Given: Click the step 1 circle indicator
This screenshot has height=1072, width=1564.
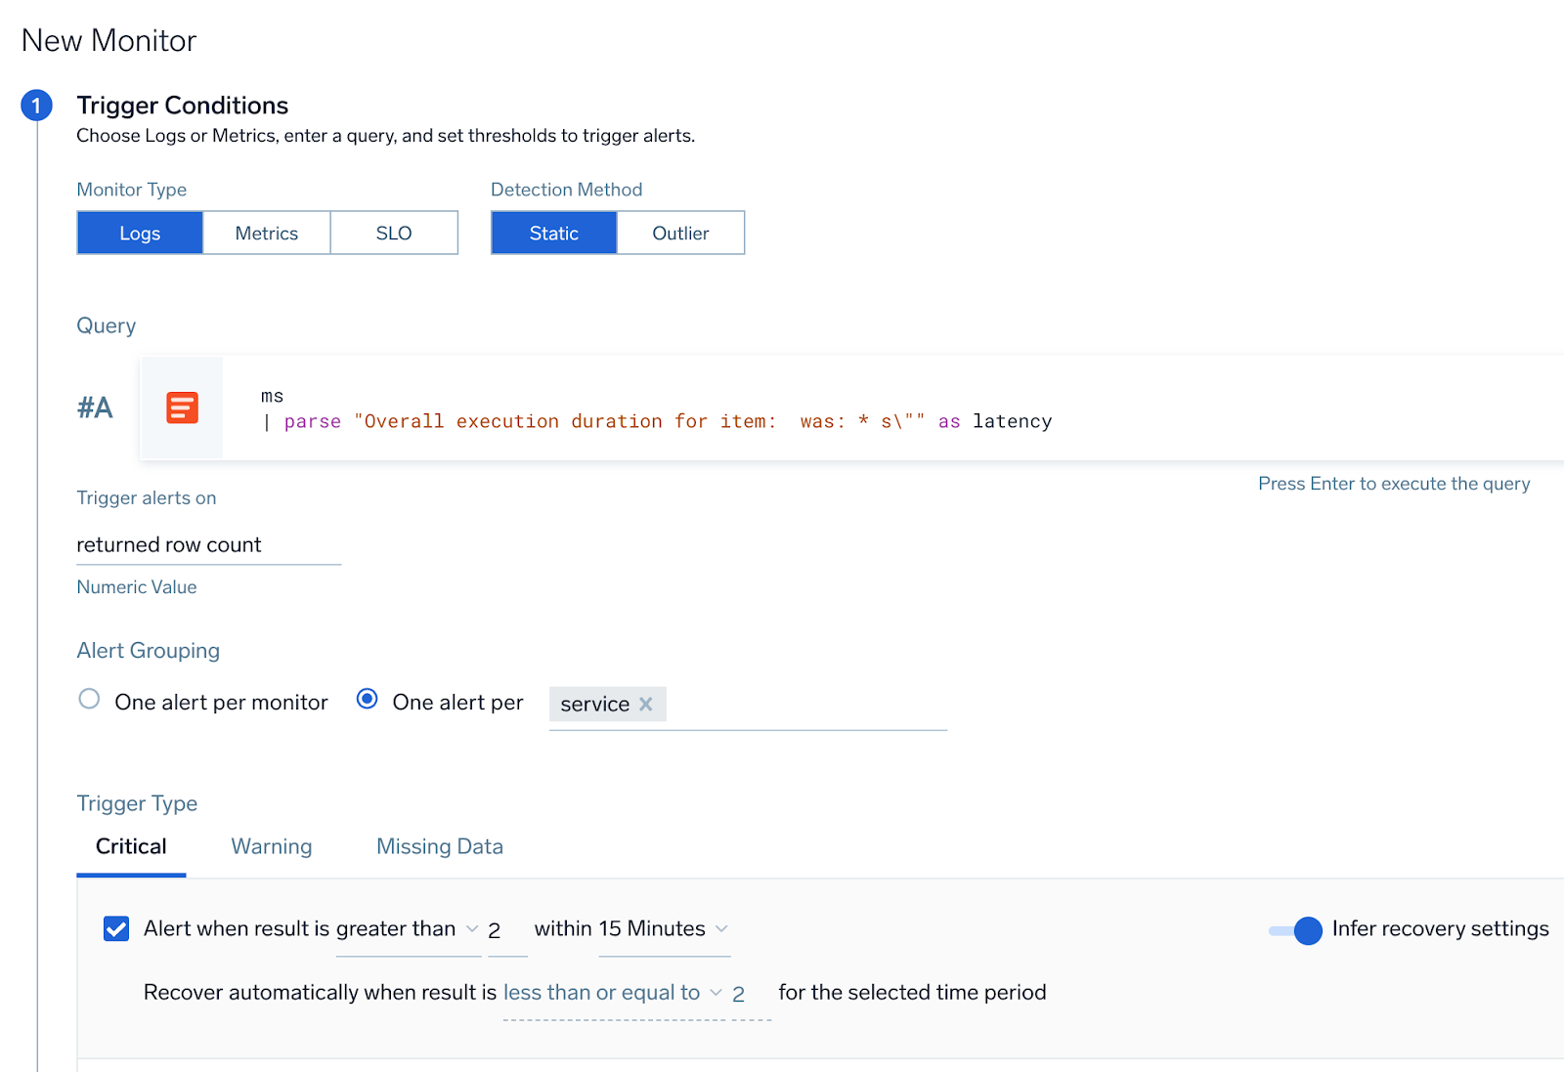Looking at the screenshot, I should click(x=36, y=106).
